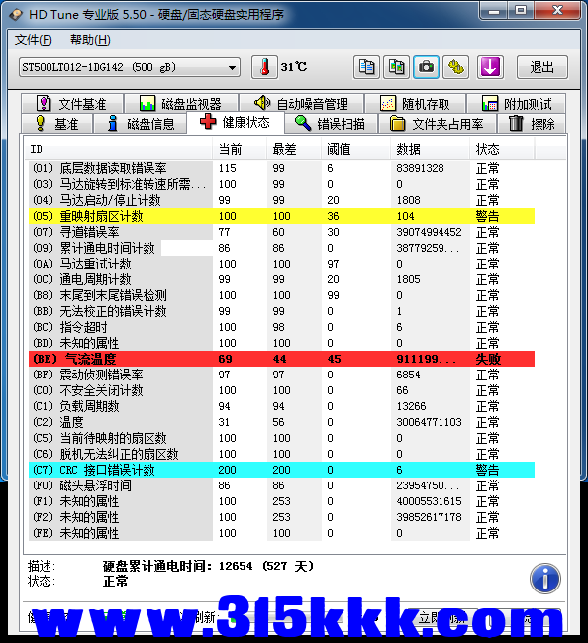Copy info to clipboard icon
Viewport: 588px width, 643px height.
click(x=366, y=67)
